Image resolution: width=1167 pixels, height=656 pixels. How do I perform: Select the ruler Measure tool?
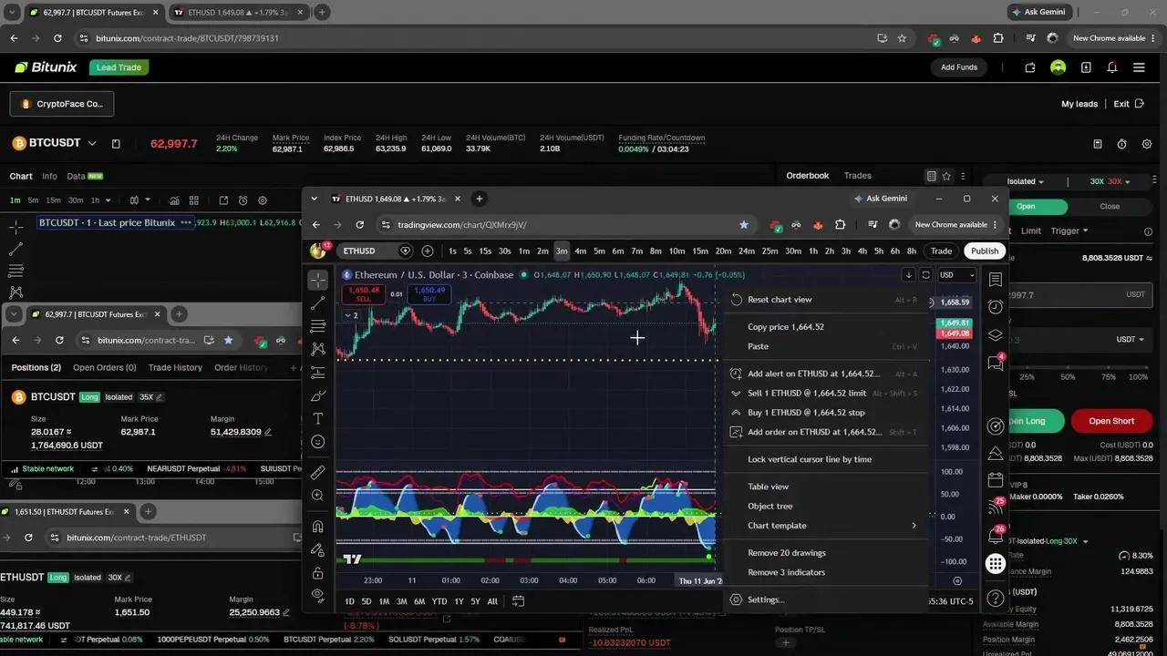(x=317, y=473)
